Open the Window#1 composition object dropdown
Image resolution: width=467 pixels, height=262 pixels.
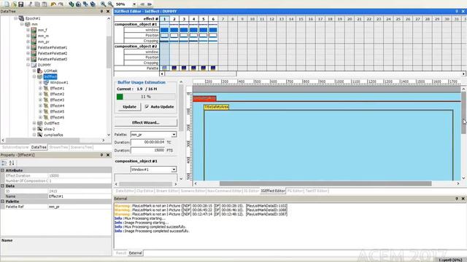click(x=174, y=170)
